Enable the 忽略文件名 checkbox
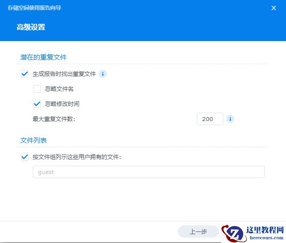 coord(37,89)
